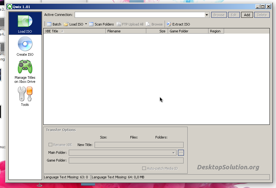Expand the Main Folder combo box
Viewport: 276px width, 188px height.
(x=174, y=153)
